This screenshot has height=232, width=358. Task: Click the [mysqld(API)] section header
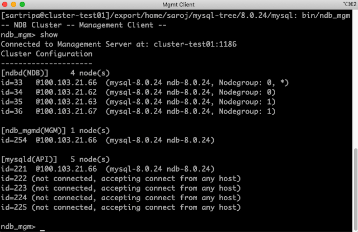(29, 159)
